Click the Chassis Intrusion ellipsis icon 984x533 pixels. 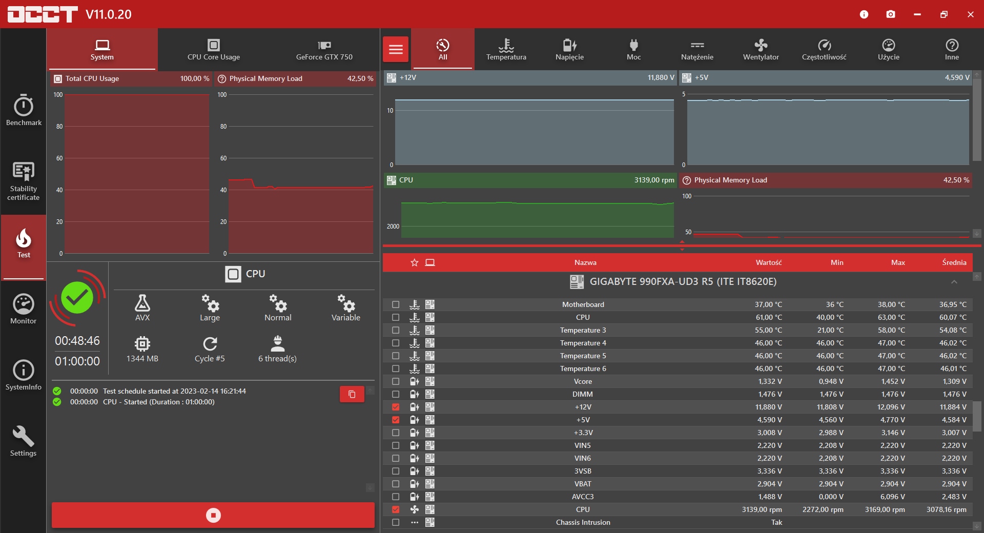[x=415, y=522]
